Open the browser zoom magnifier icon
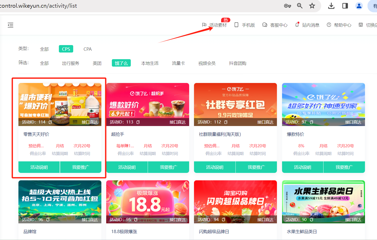The height and width of the screenshot is (240, 377). tap(300, 6)
